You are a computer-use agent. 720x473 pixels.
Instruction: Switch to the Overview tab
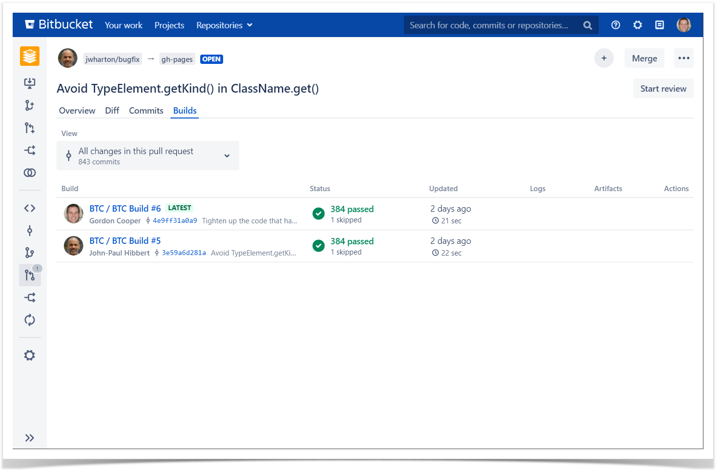pyautogui.click(x=77, y=111)
